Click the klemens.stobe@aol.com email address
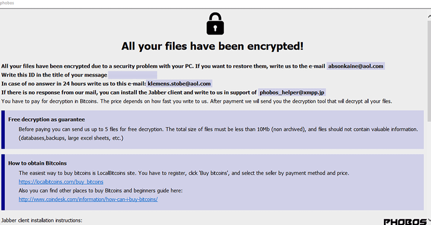 pos(179,83)
